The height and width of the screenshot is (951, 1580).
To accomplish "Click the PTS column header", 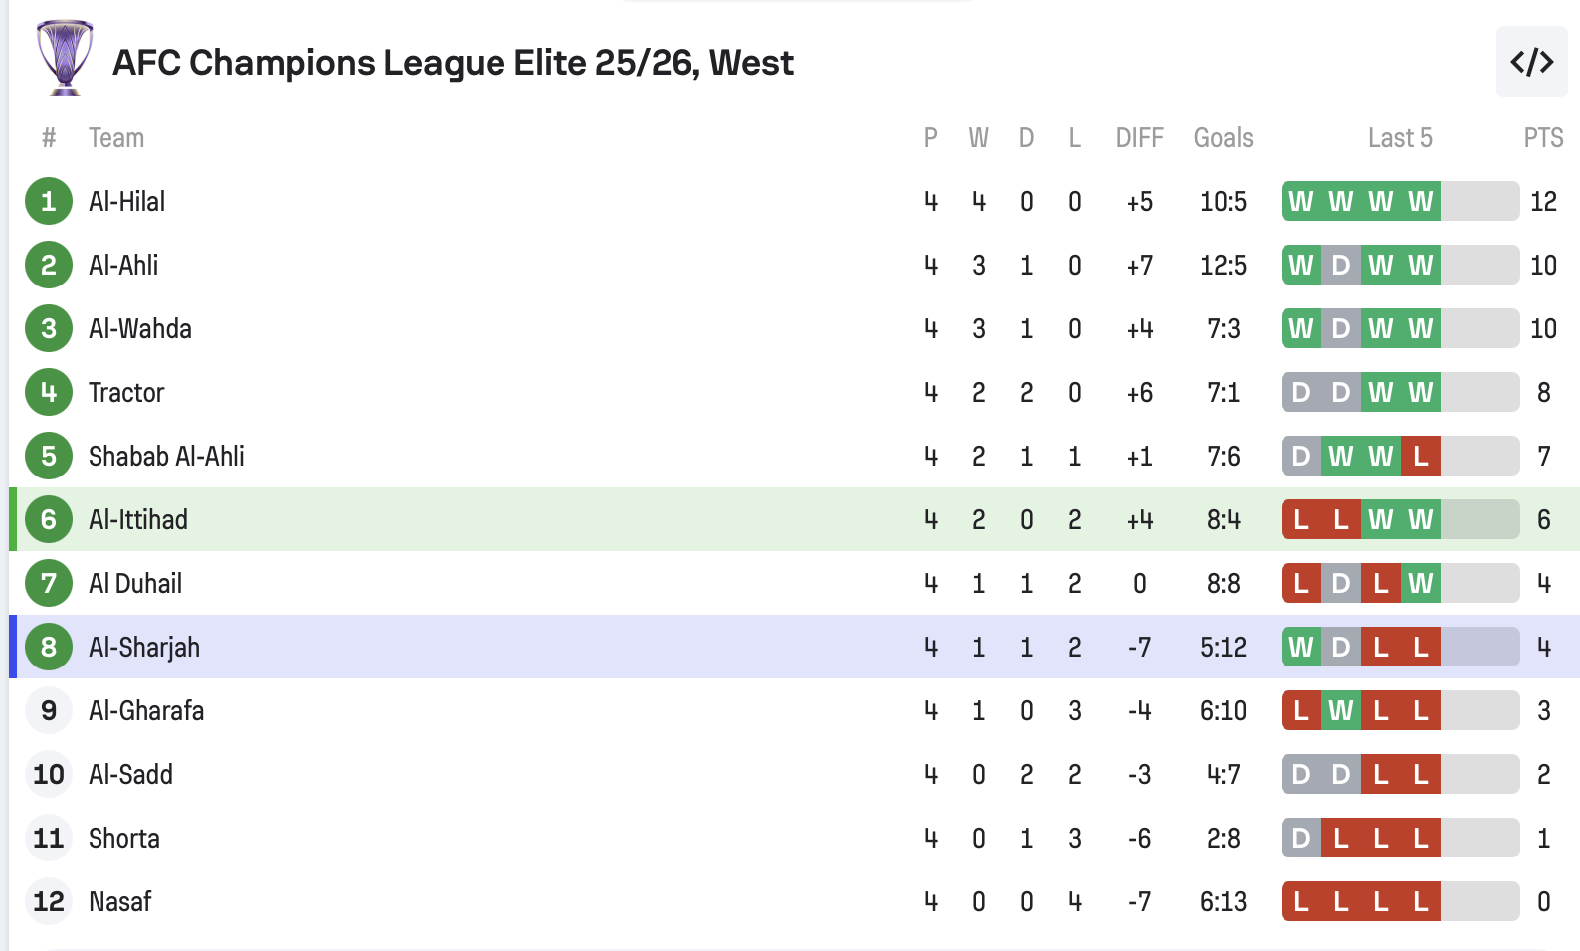I will (x=1543, y=138).
